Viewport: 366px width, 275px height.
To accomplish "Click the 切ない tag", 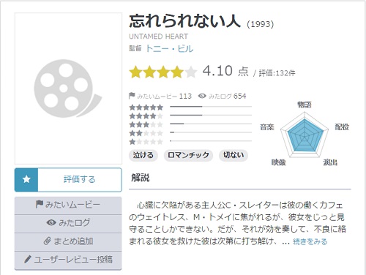I will coord(234,155).
